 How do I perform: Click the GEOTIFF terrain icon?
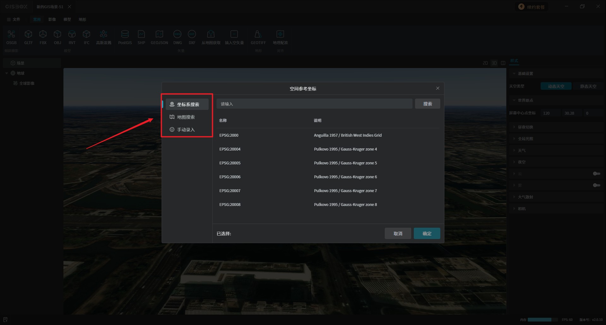coord(258,34)
